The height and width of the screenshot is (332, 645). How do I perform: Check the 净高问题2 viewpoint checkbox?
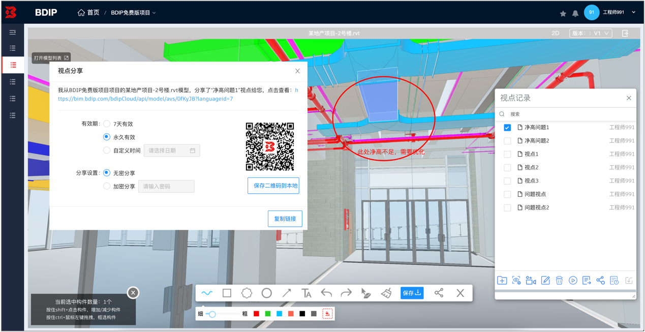507,141
